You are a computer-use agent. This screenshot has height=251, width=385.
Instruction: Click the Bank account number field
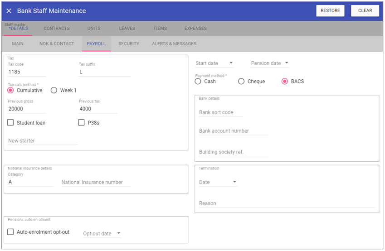[x=234, y=131]
